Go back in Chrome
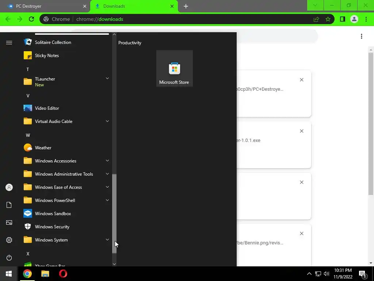This screenshot has height=281, width=374. point(8,19)
